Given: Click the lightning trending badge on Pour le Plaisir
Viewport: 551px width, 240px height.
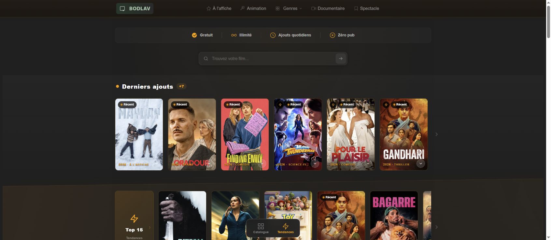Looking at the screenshot, I should [333, 105].
